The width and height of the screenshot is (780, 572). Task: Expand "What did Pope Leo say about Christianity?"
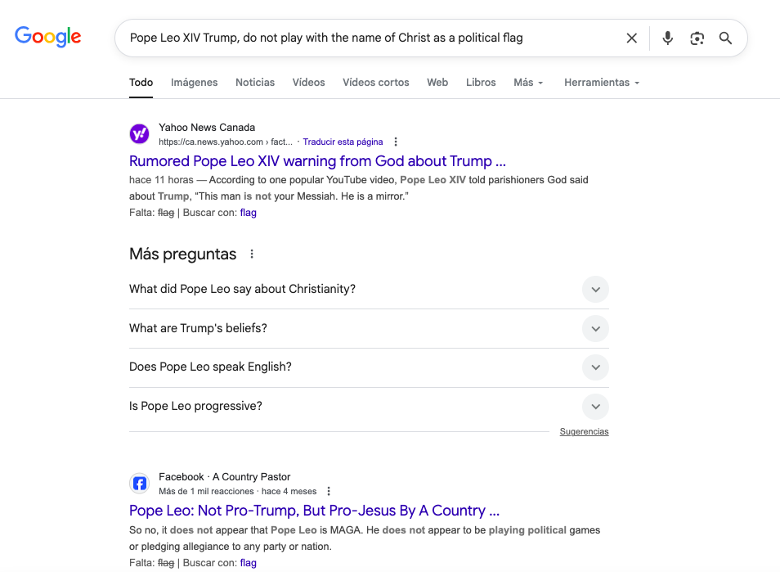tap(595, 289)
